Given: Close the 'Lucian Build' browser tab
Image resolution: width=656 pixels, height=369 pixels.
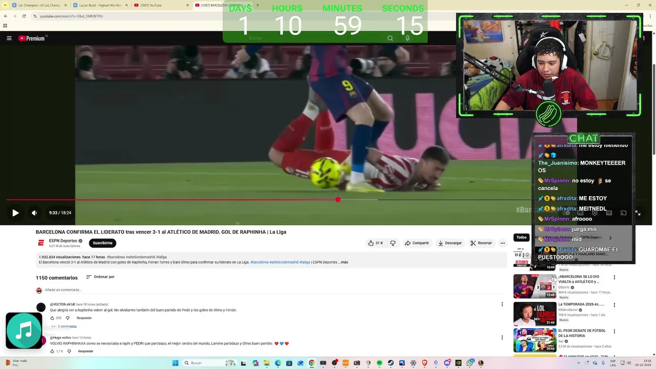Looking at the screenshot, I should click(126, 5).
